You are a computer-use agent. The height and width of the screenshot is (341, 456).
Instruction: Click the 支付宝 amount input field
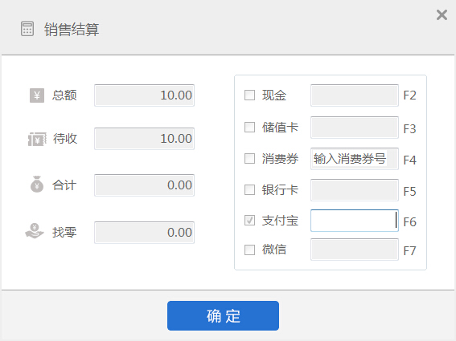355,221
